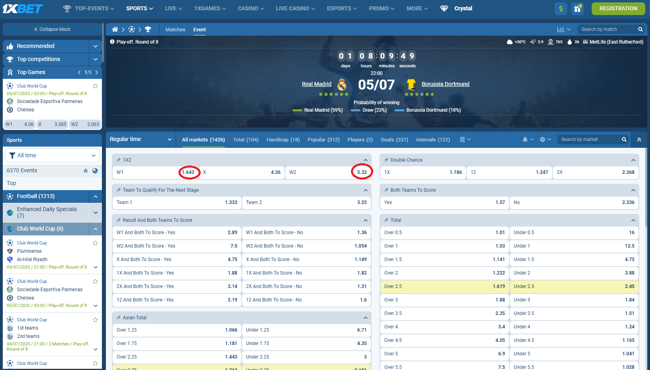Open the ESPORTS menu
The width and height of the screenshot is (650, 370).
point(342,8)
